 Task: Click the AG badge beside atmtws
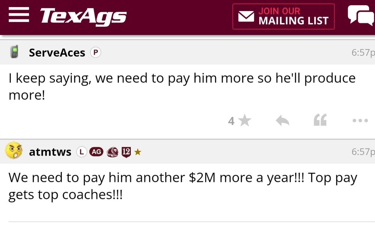[96, 152]
